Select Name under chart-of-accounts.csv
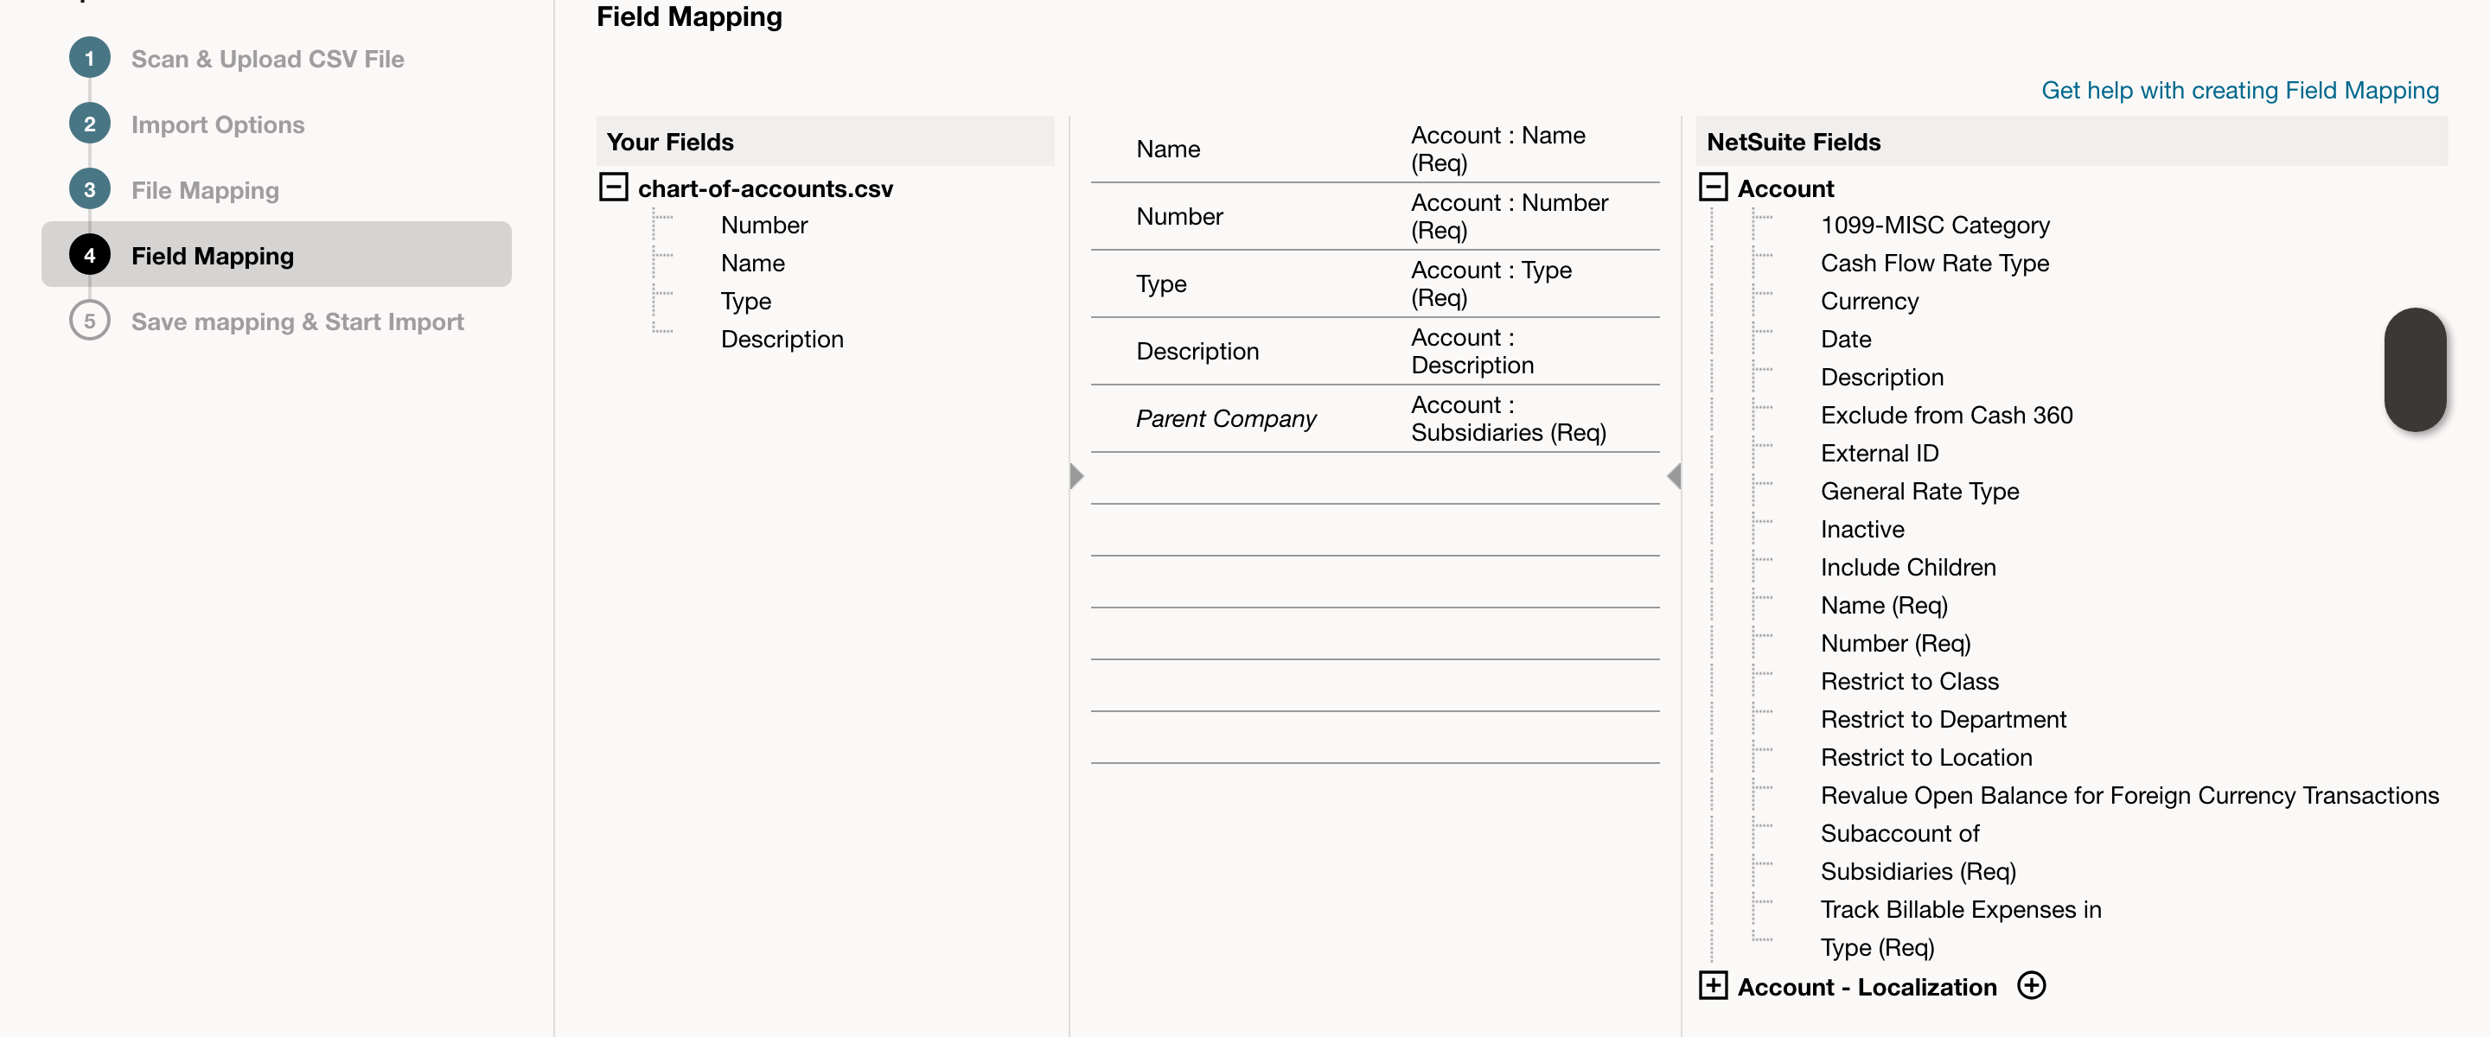2490x1037 pixels. coord(752,263)
